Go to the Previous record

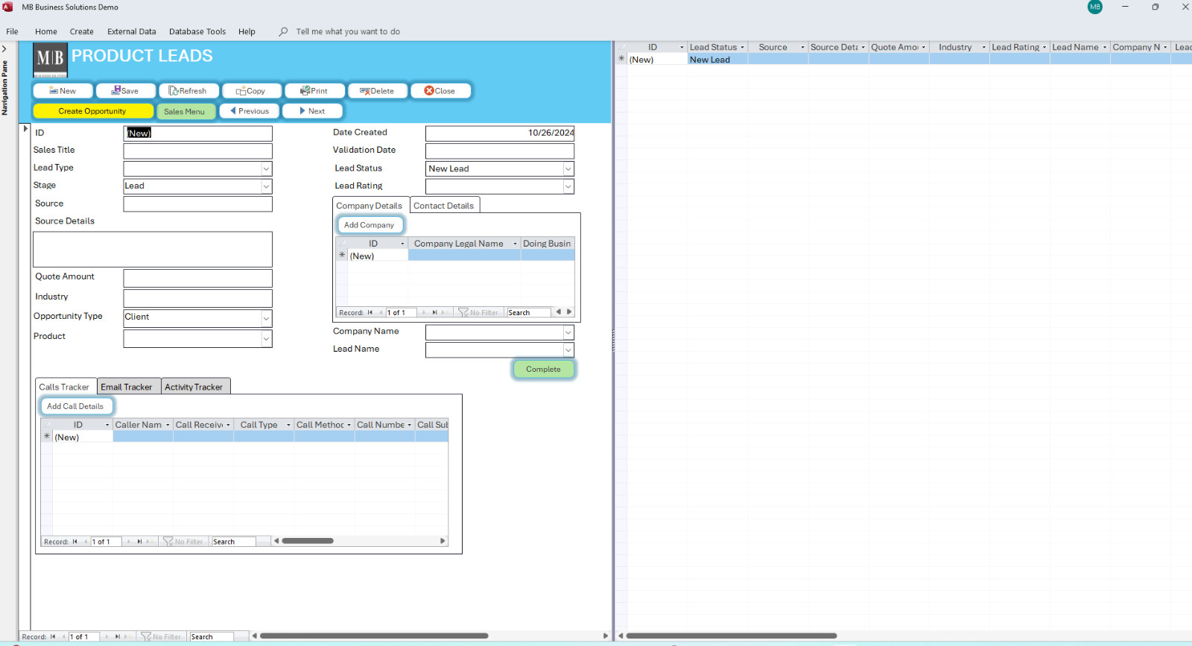click(250, 111)
